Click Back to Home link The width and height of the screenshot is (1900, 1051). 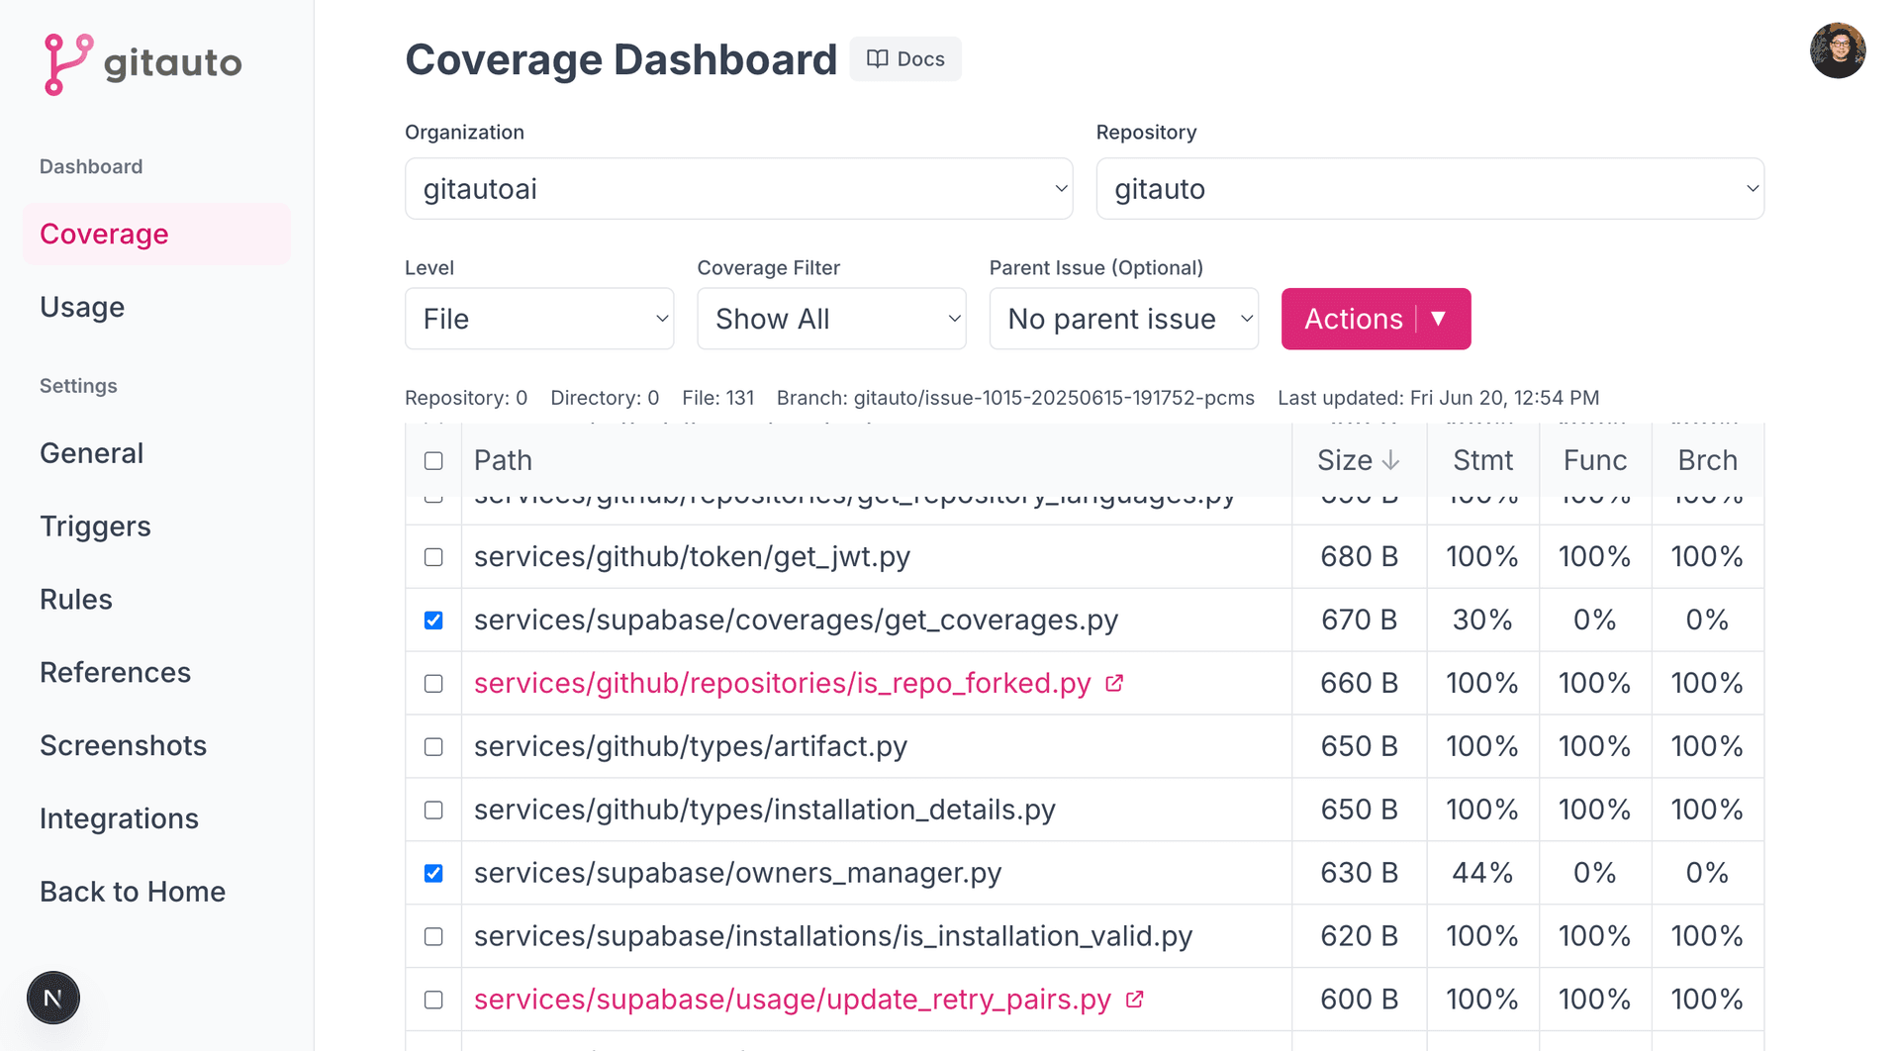click(x=133, y=892)
